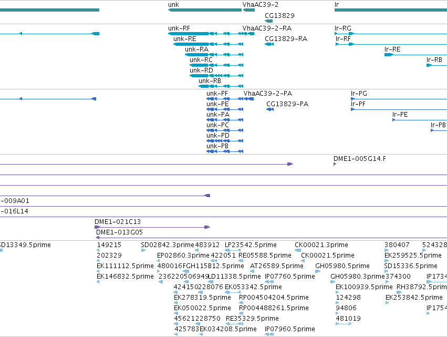447x337 pixels.
Task: Select EST EP02860.3prime
Action: coord(159,261)
